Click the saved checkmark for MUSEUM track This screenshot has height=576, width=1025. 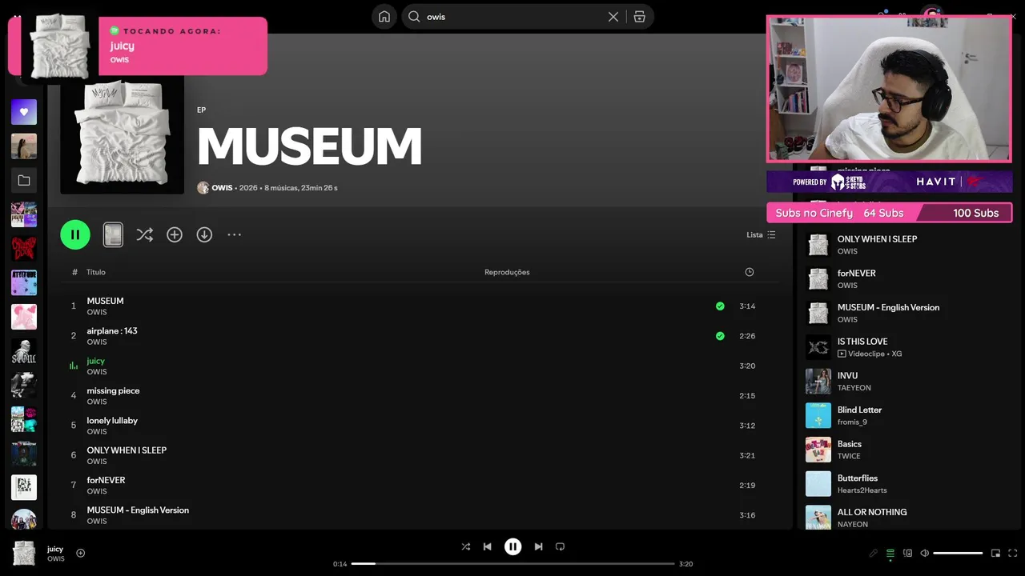tap(720, 306)
